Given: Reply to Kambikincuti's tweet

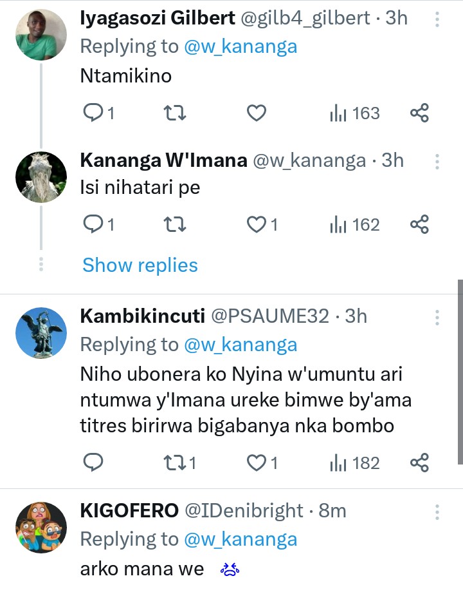Looking at the screenshot, I should point(94,463).
